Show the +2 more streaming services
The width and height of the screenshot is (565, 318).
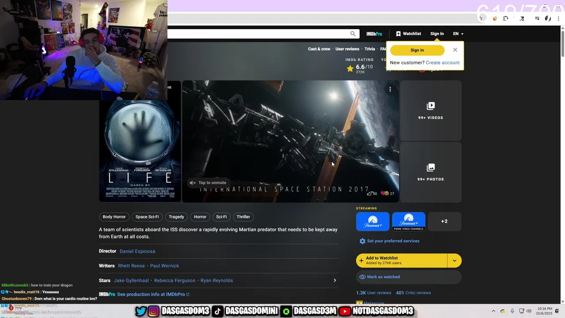[x=444, y=221]
